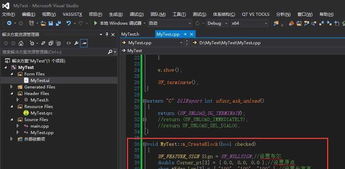Collapse the Form Files folder
This screenshot has height=169, width=345.
tap(12, 74)
